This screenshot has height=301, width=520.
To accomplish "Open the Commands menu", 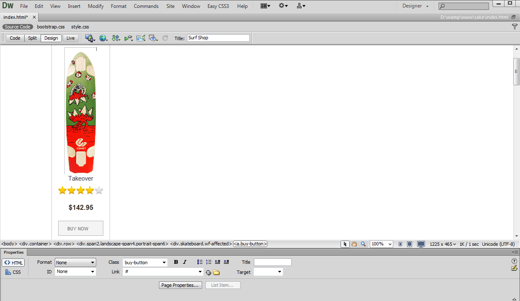I will point(146,6).
